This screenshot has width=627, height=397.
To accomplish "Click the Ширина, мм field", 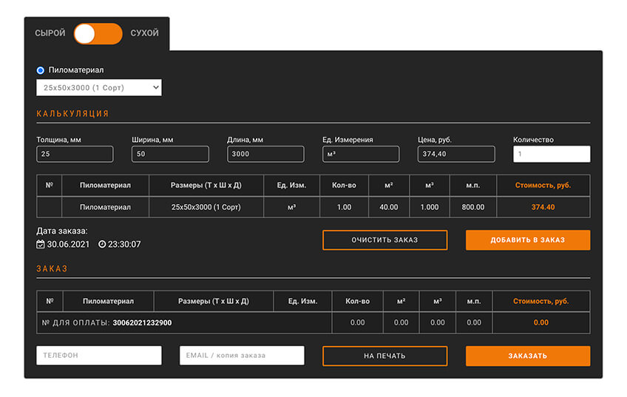I will tap(170, 154).
